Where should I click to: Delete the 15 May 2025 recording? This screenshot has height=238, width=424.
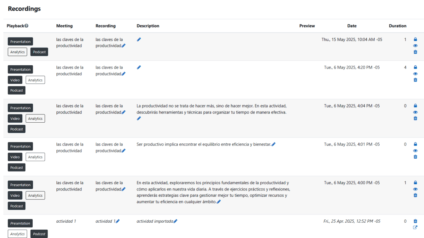coord(415,52)
